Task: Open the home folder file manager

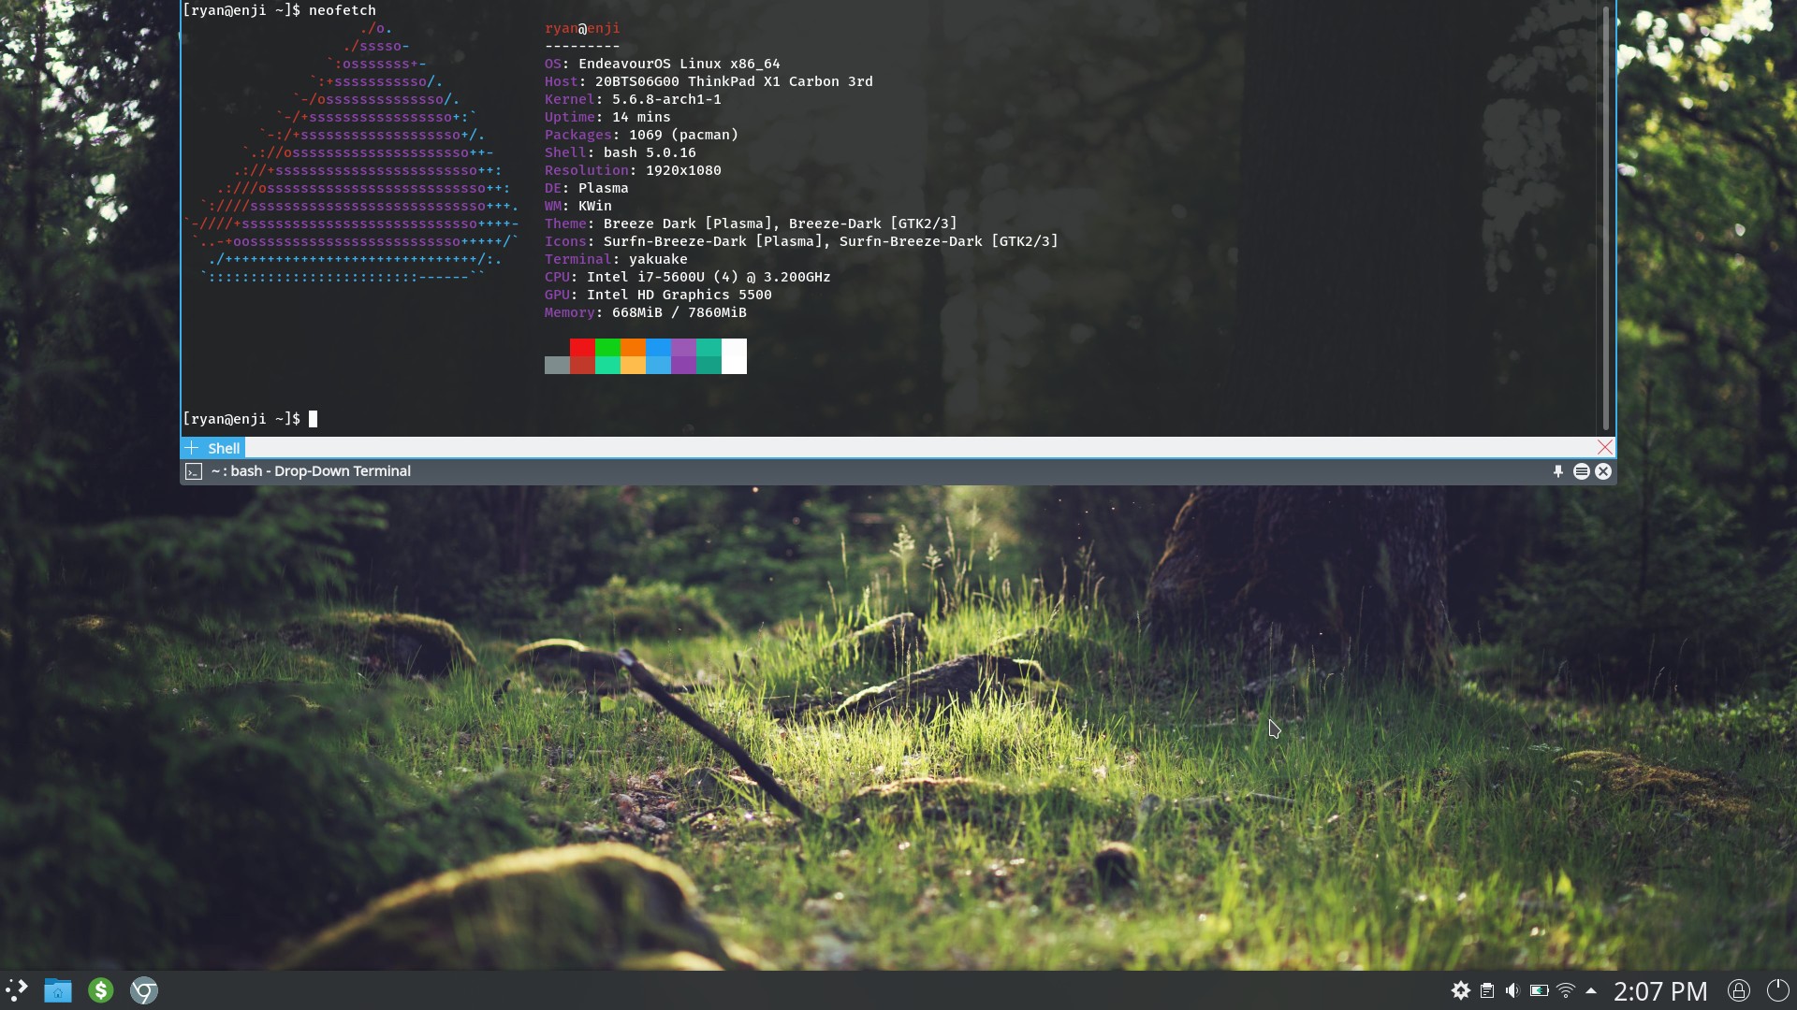Action: pos(58,990)
